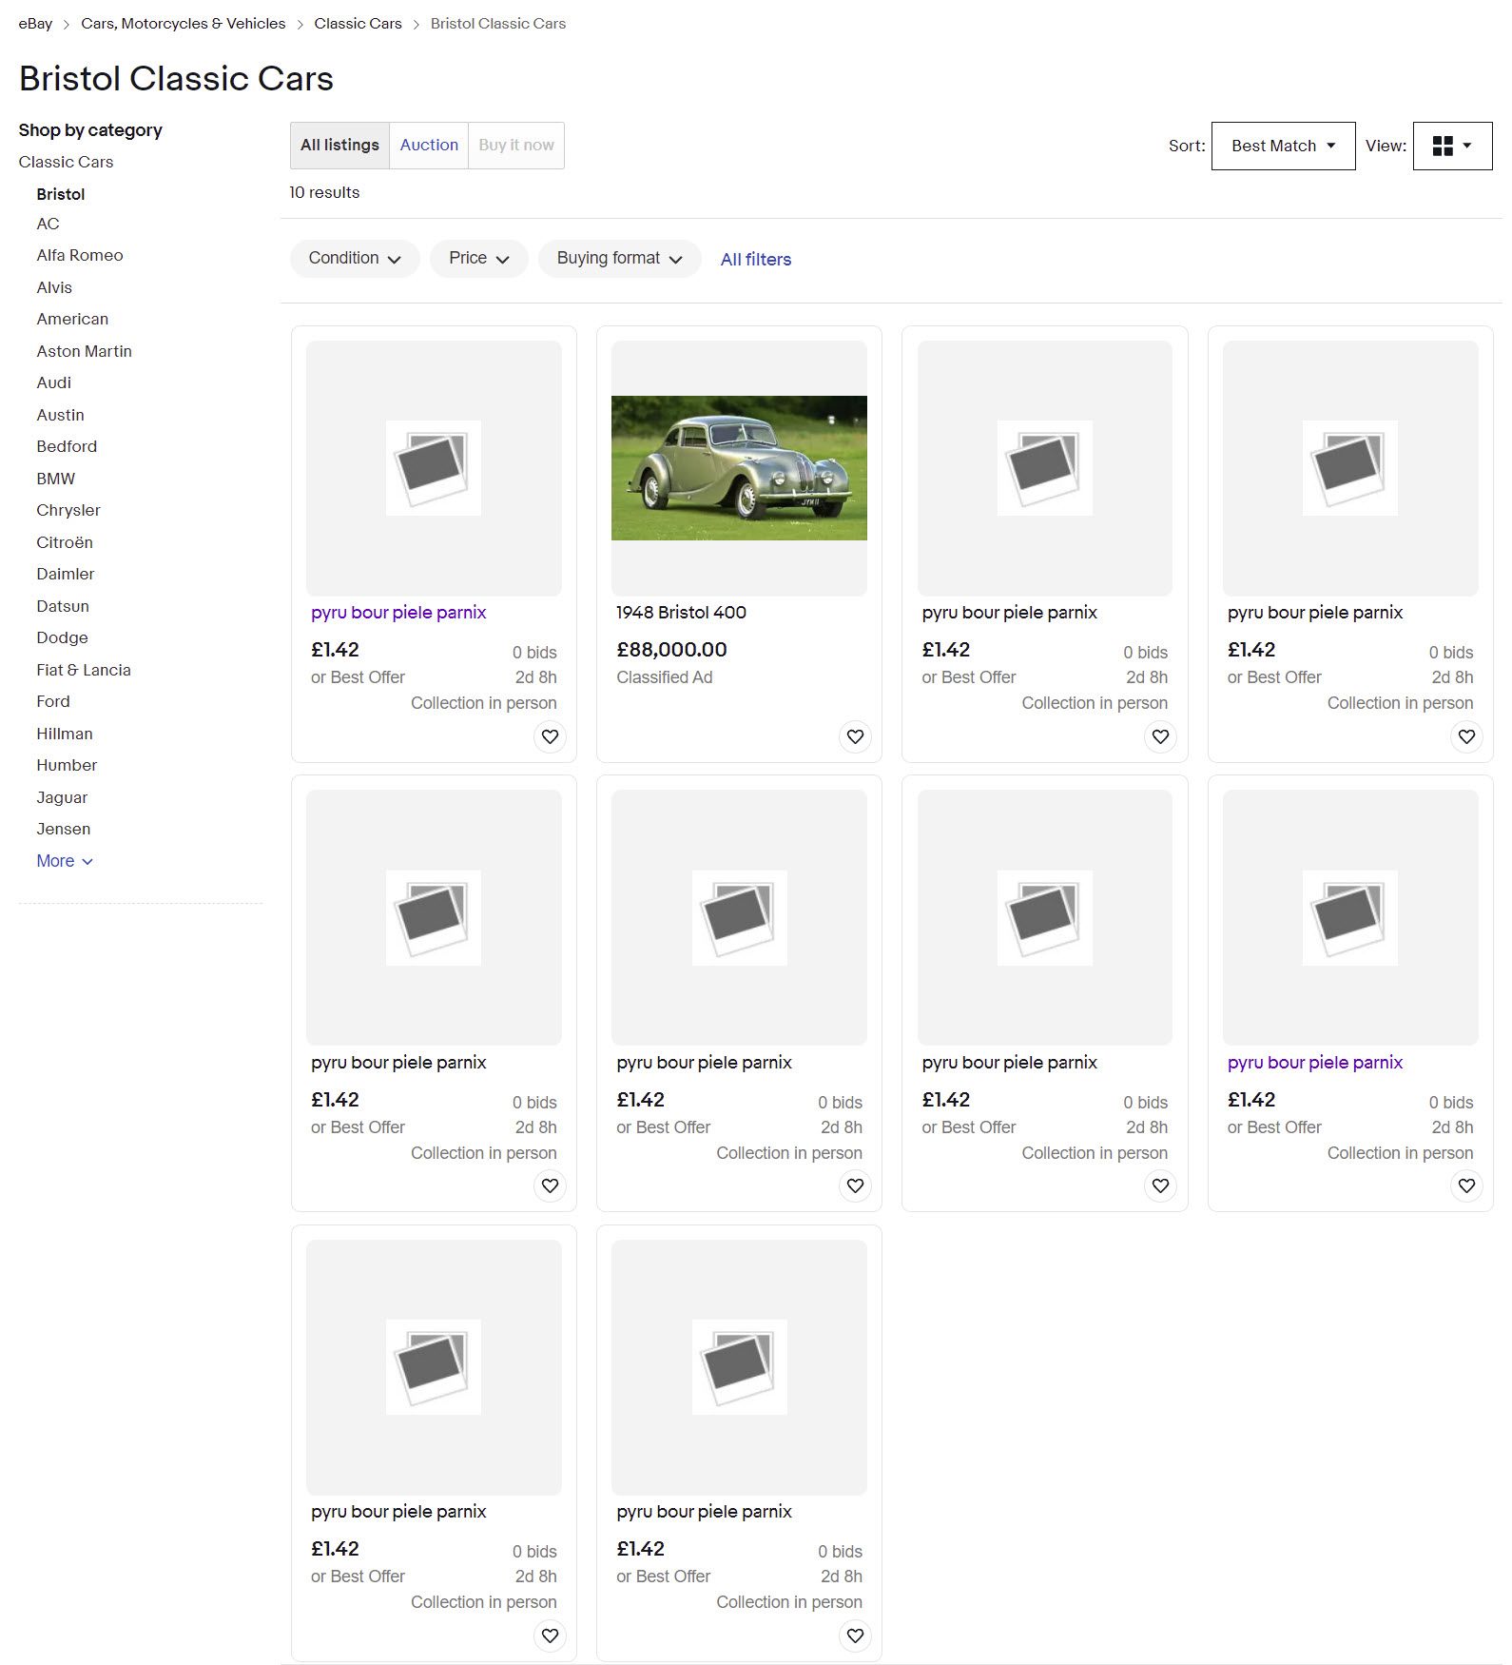Screen dimensions: 1512x1665
Task: Select the Bristol category in sidebar
Action: (x=61, y=194)
